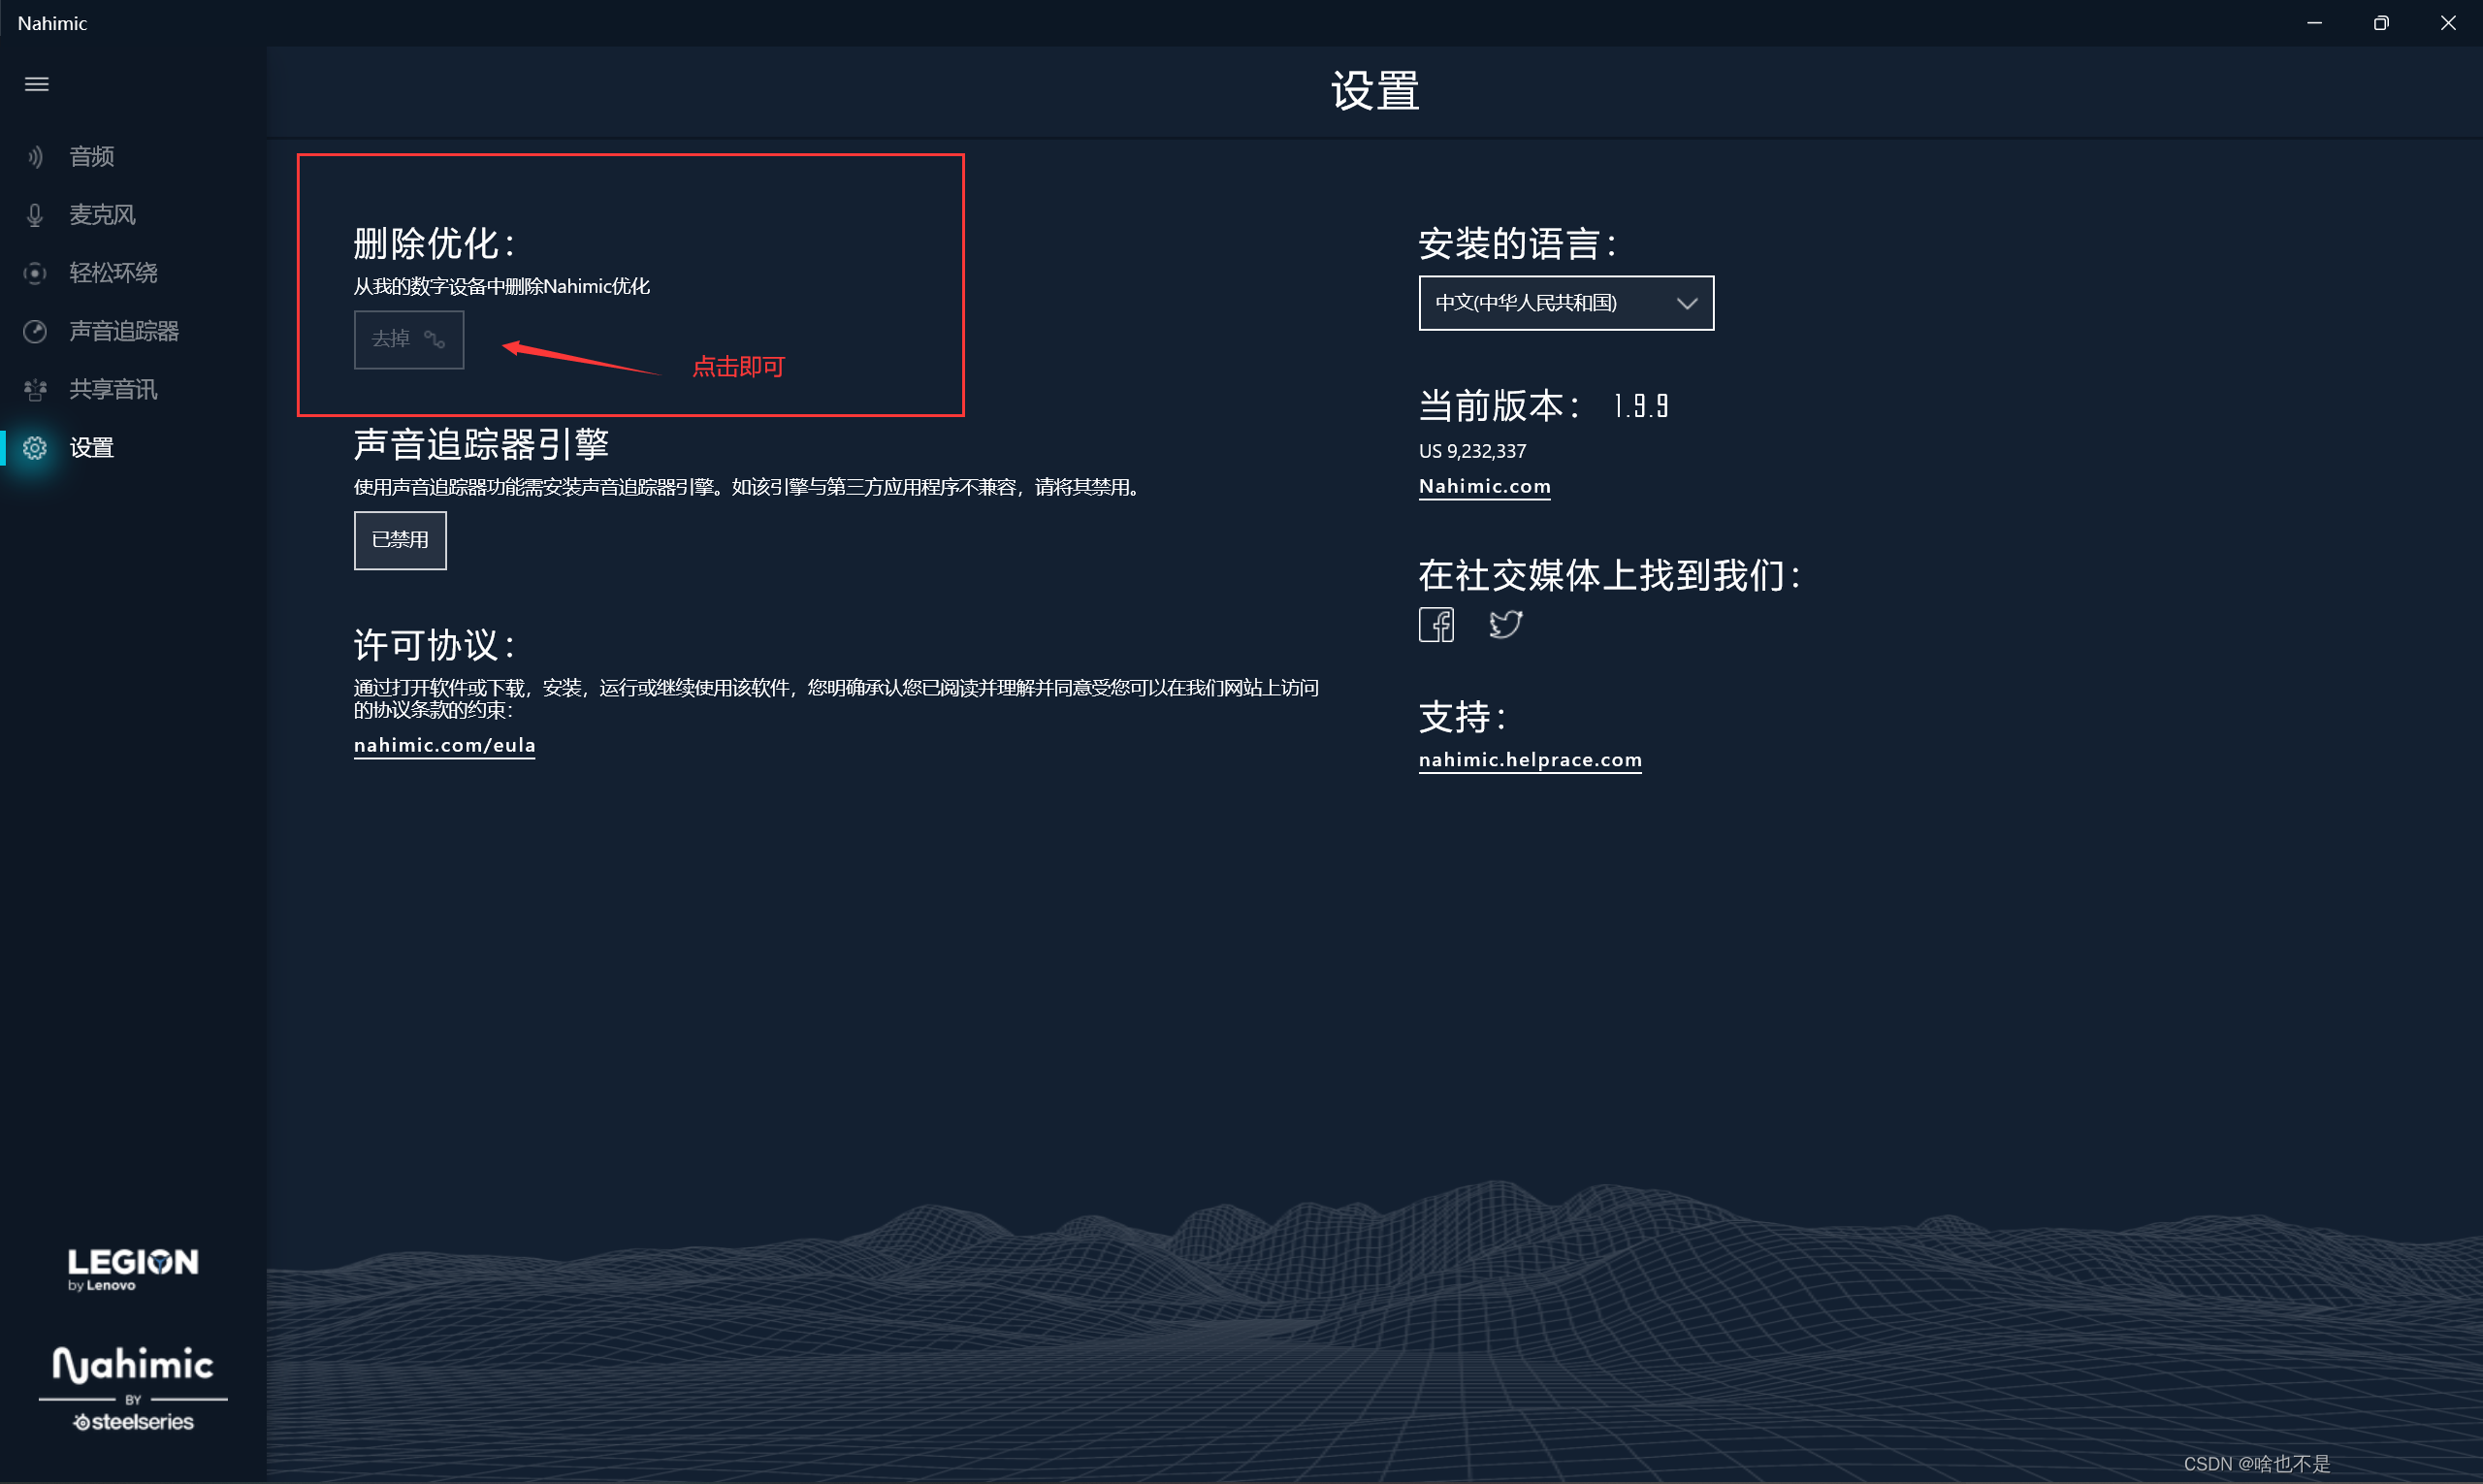Select the 共享音讯 menu item

click(x=113, y=389)
